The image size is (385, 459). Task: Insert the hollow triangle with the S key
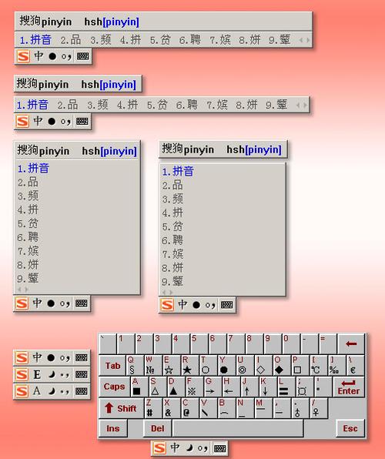click(x=158, y=387)
